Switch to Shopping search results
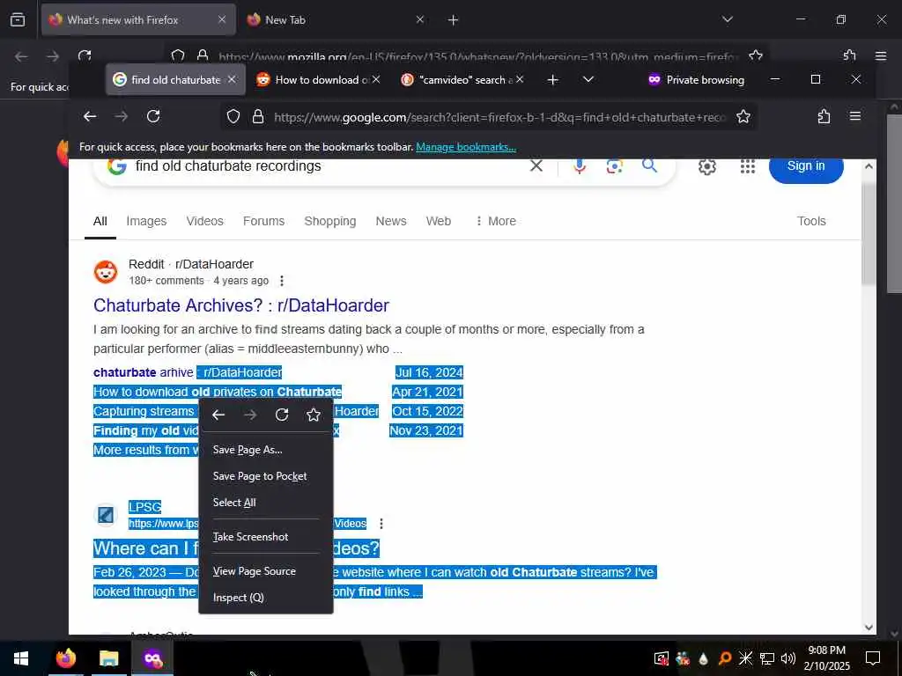Screen dimensions: 902x676 pos(330,221)
